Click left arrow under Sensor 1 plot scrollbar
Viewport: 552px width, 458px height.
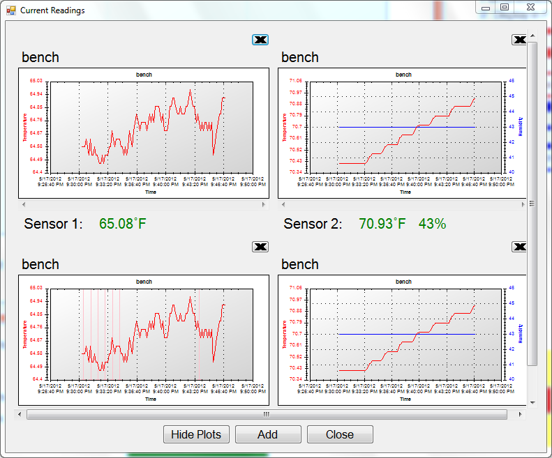(x=23, y=204)
